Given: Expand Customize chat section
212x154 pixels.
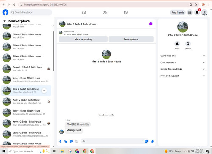Looking at the screenshot, I should pyautogui.click(x=183, y=56).
